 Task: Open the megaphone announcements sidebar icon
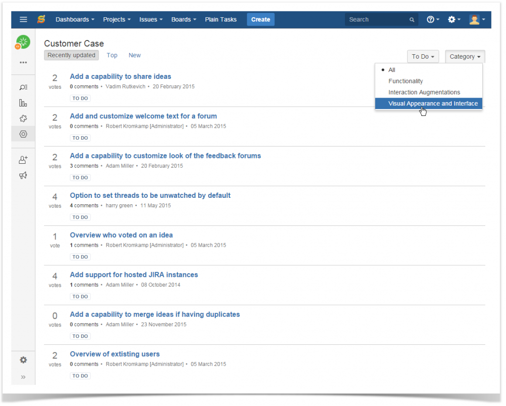click(23, 175)
